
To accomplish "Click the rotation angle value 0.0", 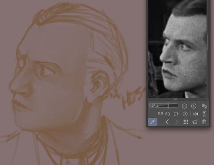I will [x=160, y=113].
